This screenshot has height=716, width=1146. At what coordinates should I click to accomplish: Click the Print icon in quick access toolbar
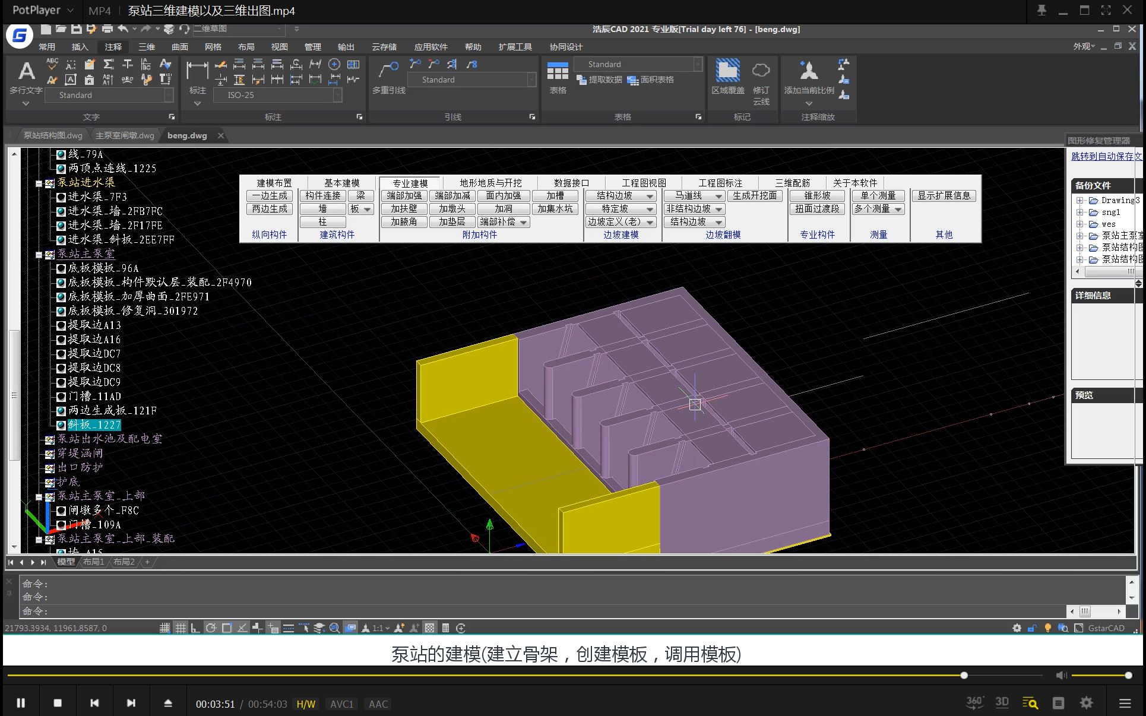(107, 28)
